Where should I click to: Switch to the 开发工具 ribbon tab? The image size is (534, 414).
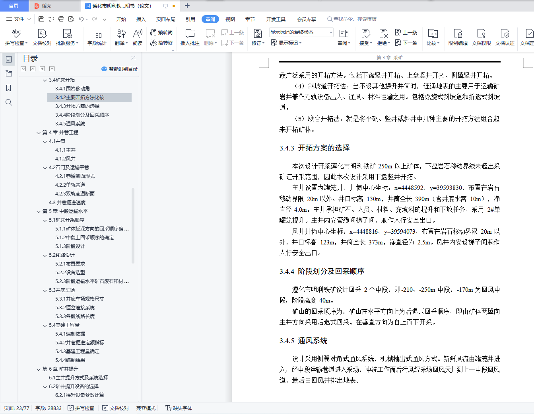(276, 19)
